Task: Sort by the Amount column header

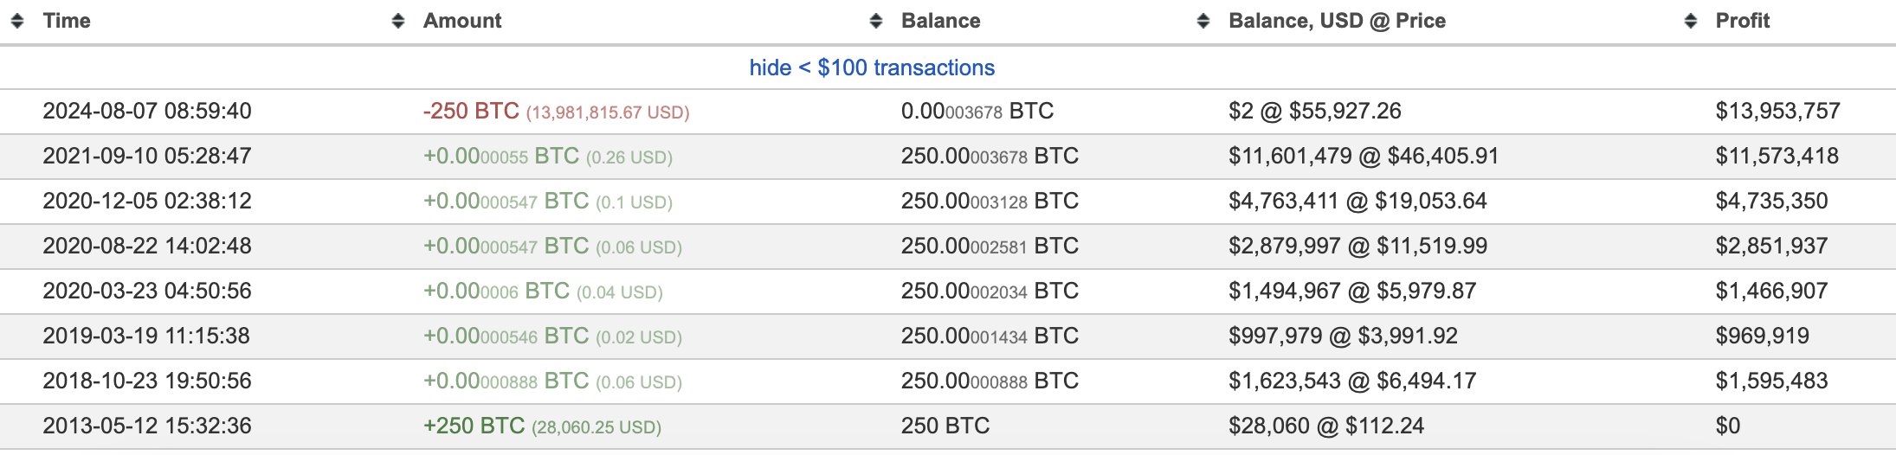Action: [462, 21]
